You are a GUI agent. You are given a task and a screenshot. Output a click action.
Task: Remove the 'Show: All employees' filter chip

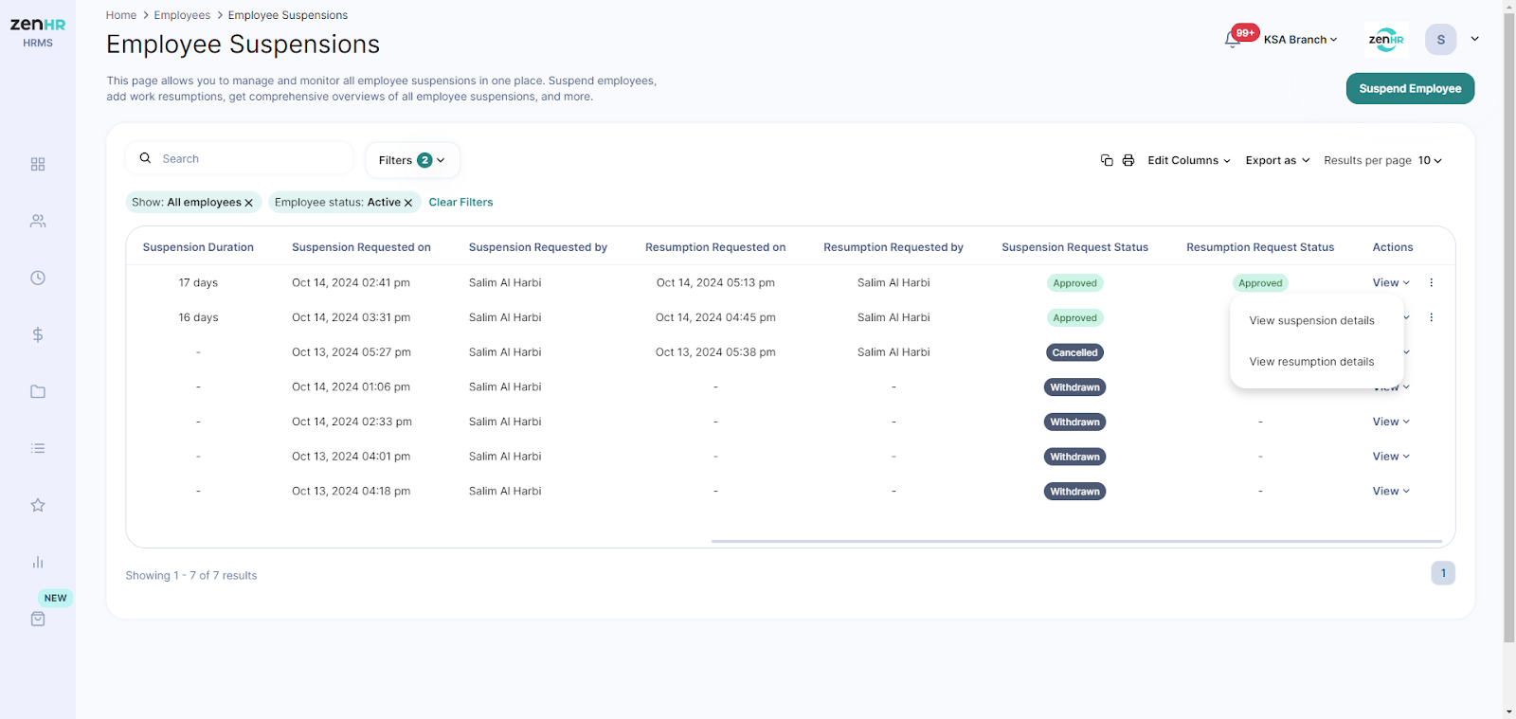(x=249, y=203)
